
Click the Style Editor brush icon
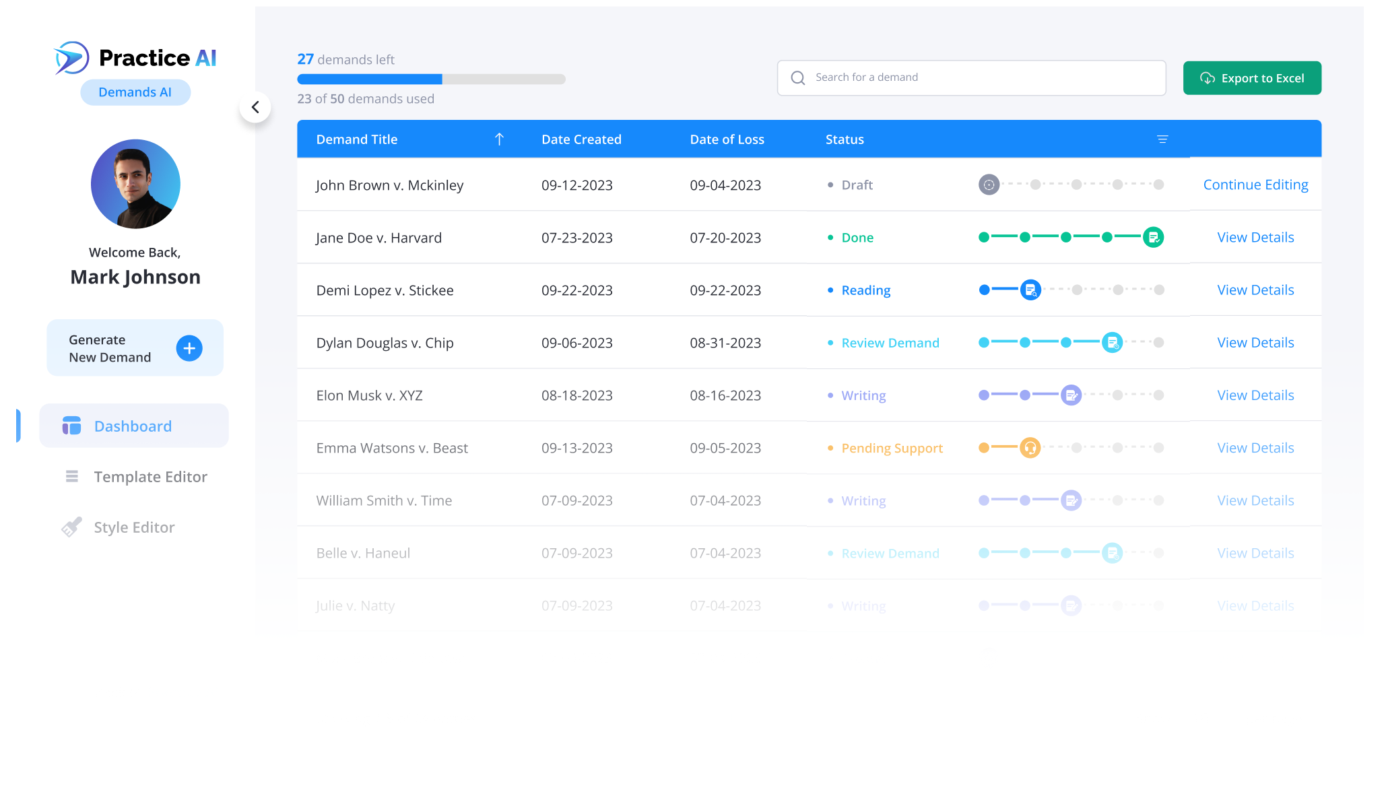[71, 527]
